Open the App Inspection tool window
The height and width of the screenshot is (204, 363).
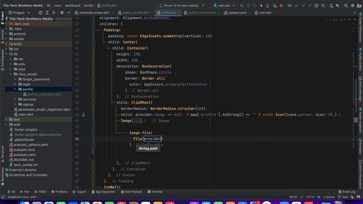click(103, 192)
